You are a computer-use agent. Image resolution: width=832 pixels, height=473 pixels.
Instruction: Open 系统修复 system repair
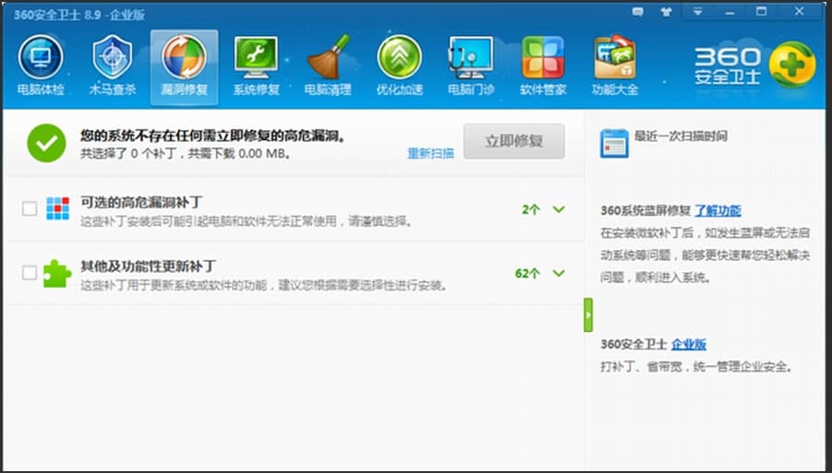pyautogui.click(x=257, y=66)
